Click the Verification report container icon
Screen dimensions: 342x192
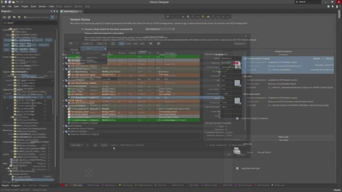tap(237, 101)
